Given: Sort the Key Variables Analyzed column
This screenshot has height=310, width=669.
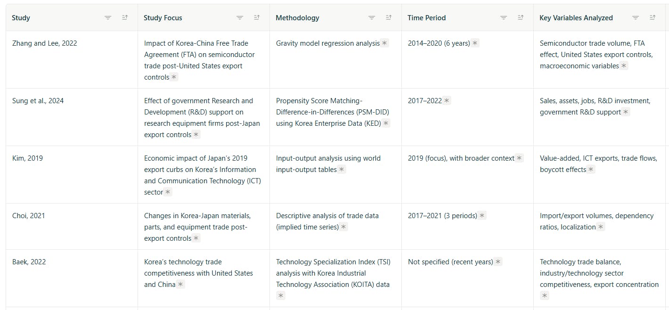Looking at the screenshot, I should click(x=653, y=17).
